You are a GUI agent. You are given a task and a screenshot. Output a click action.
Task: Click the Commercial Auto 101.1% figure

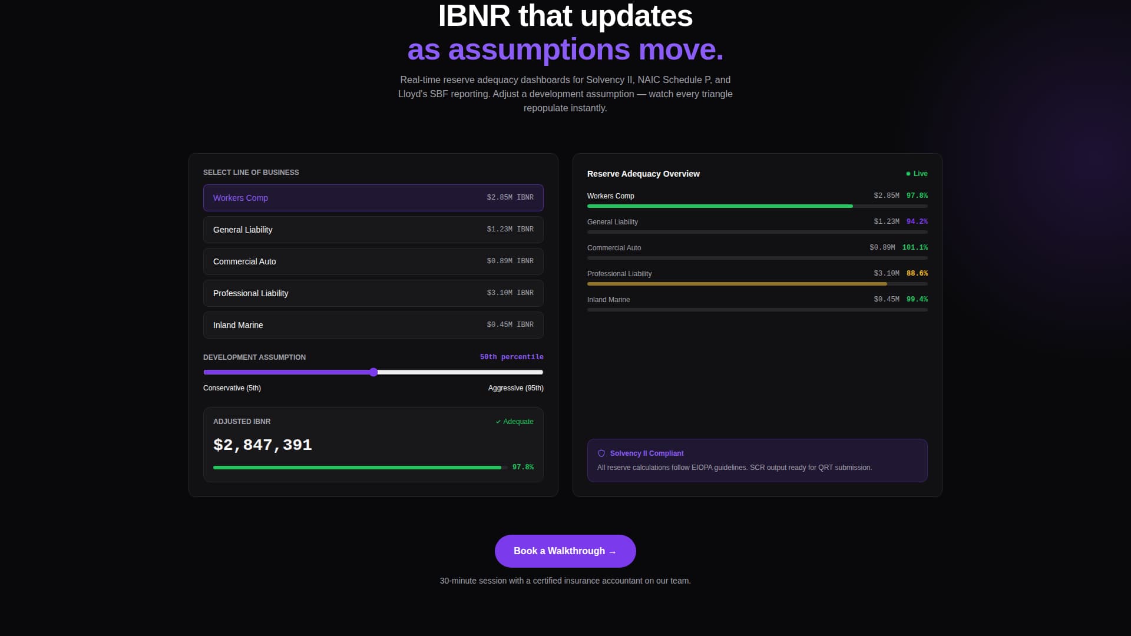pos(914,247)
